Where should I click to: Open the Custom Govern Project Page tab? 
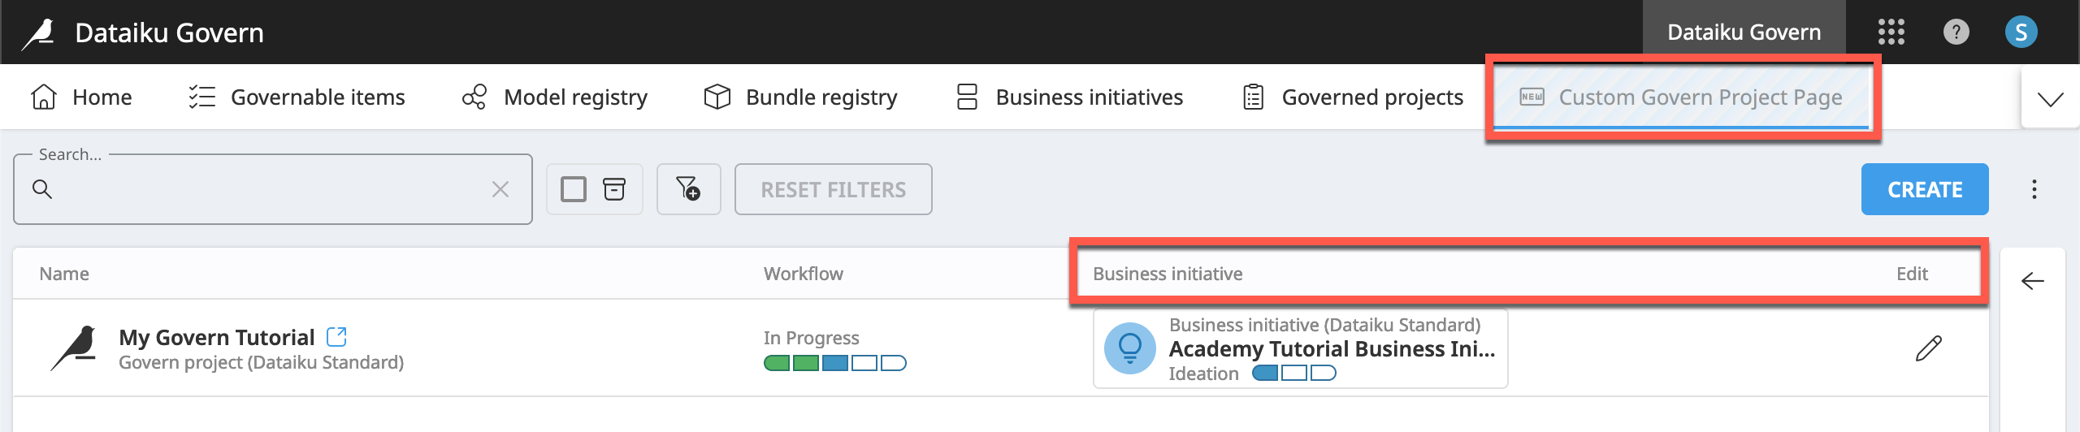(1681, 97)
